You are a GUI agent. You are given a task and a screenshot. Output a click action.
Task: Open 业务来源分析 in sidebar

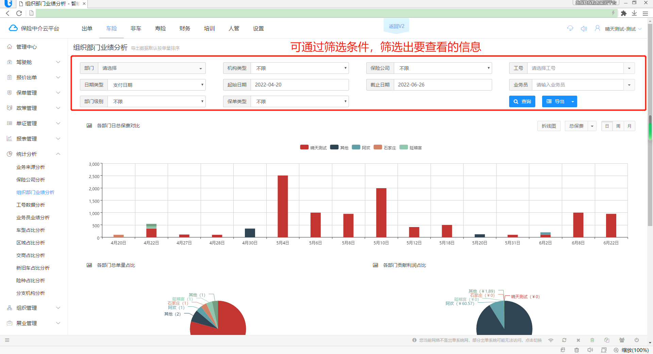point(31,167)
